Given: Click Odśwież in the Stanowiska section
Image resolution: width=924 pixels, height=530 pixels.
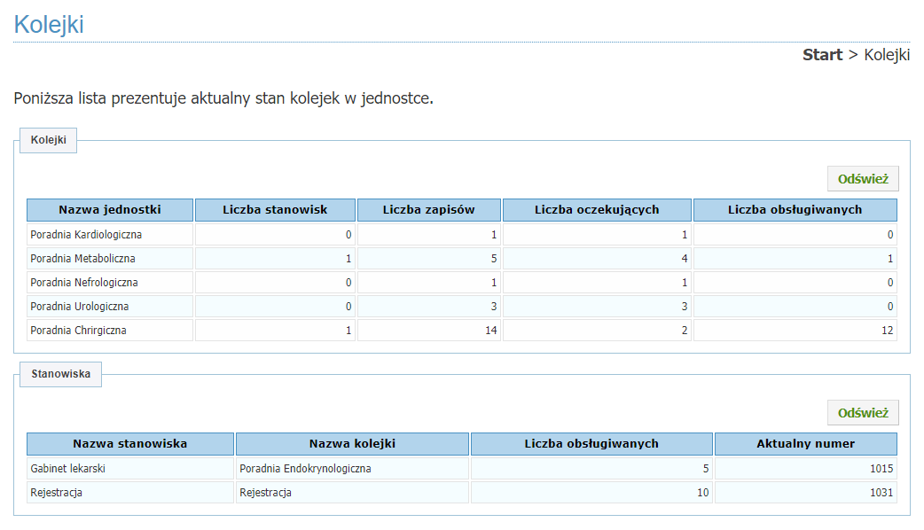Looking at the screenshot, I should point(863,413).
